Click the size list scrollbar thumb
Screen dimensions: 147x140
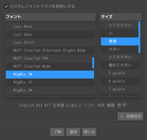[x=139, y=37]
